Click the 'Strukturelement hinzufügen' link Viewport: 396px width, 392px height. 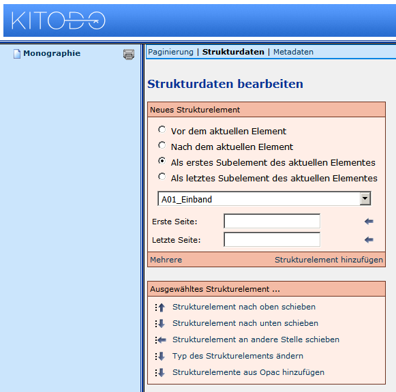[329, 260]
